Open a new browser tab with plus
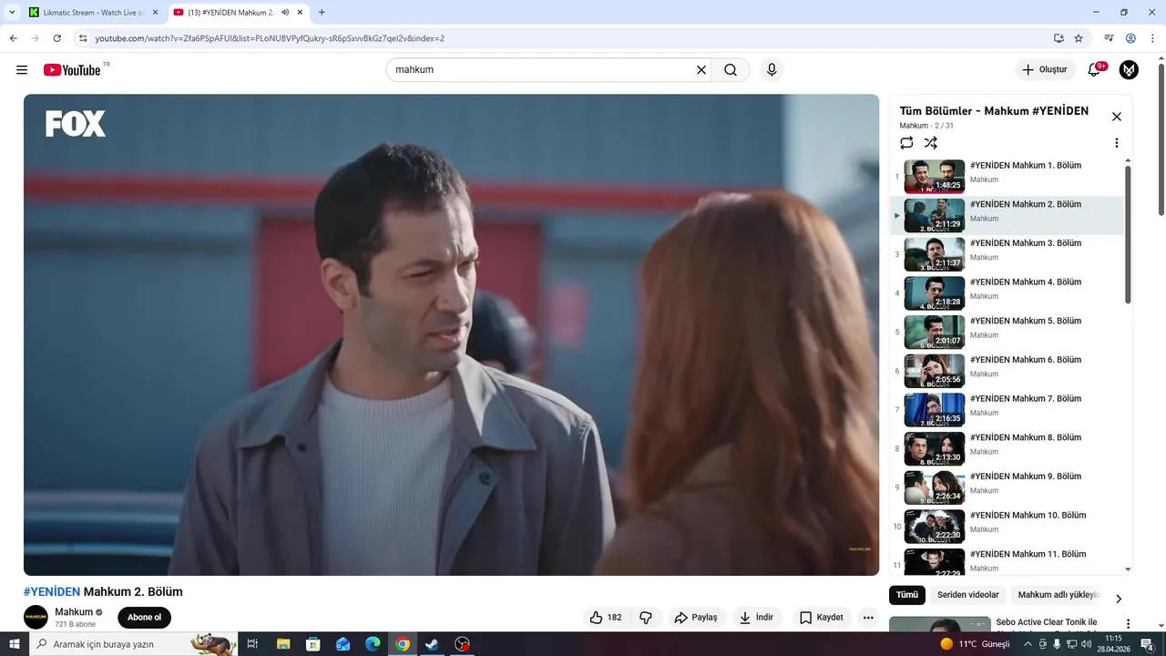Viewport: 1166px width, 656px height. point(322,13)
